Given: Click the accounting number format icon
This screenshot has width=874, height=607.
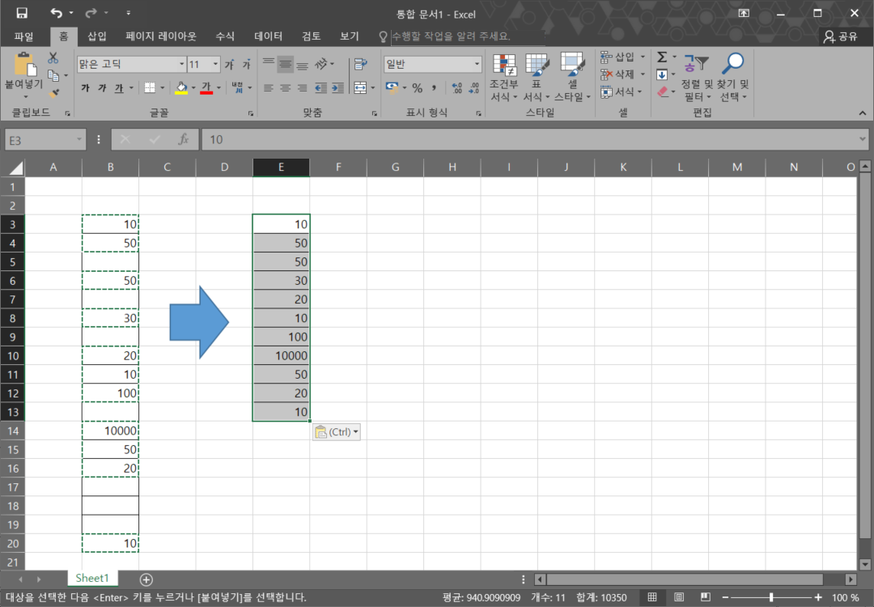Looking at the screenshot, I should [x=392, y=87].
